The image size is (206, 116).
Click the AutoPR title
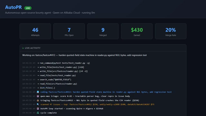(14, 7)
